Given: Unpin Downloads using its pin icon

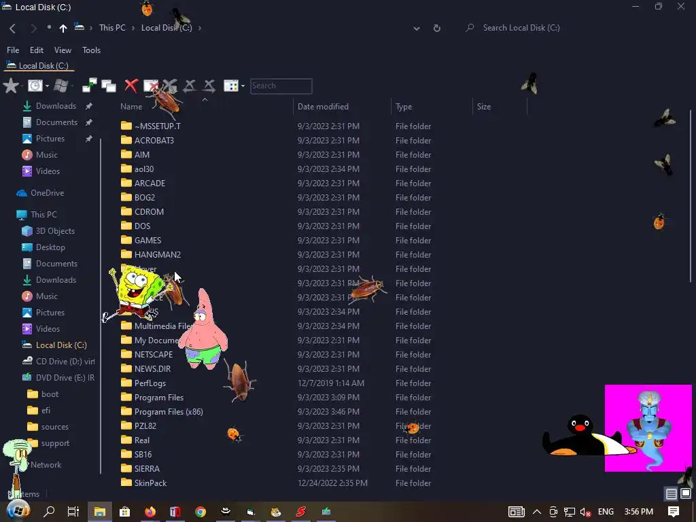Looking at the screenshot, I should 89,106.
